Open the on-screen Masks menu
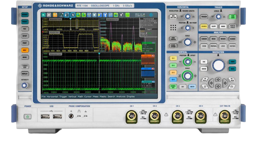This screenshot has width=257, height=144. tap(103, 96)
